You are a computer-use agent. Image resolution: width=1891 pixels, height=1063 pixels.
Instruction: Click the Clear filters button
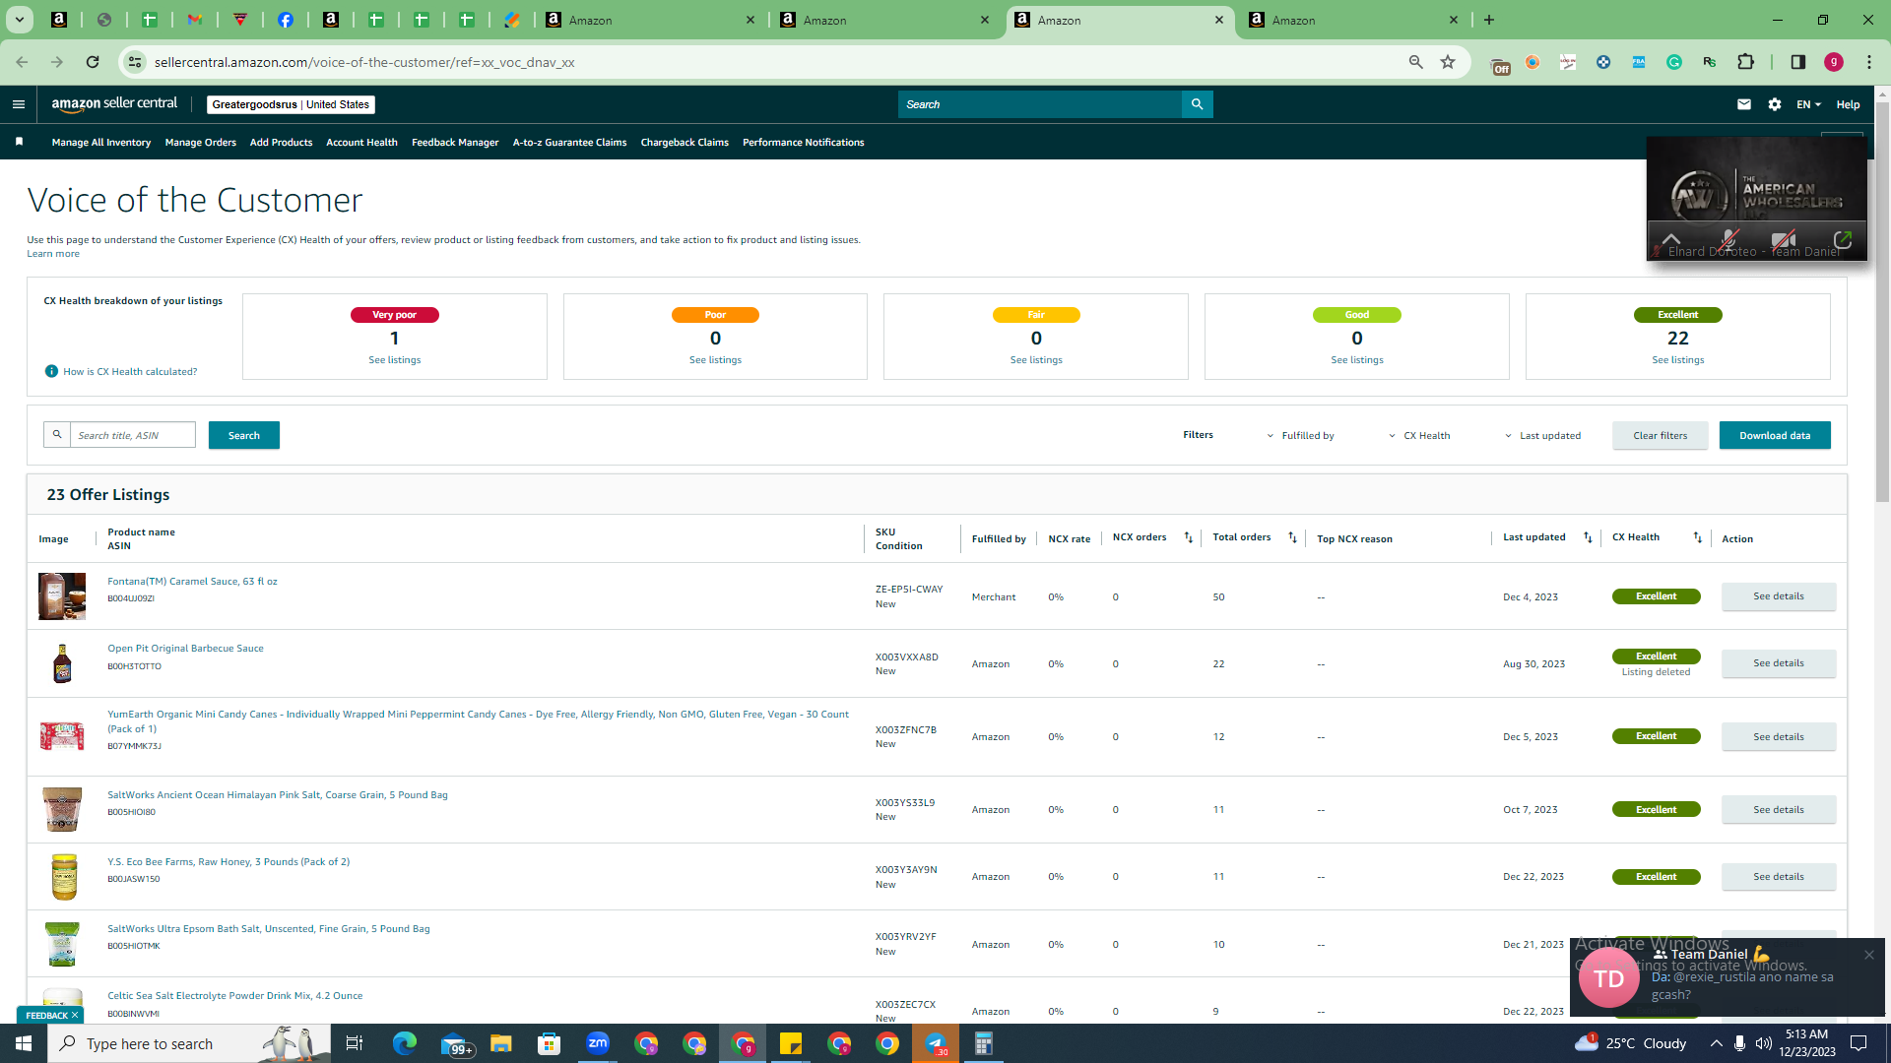1661,435
